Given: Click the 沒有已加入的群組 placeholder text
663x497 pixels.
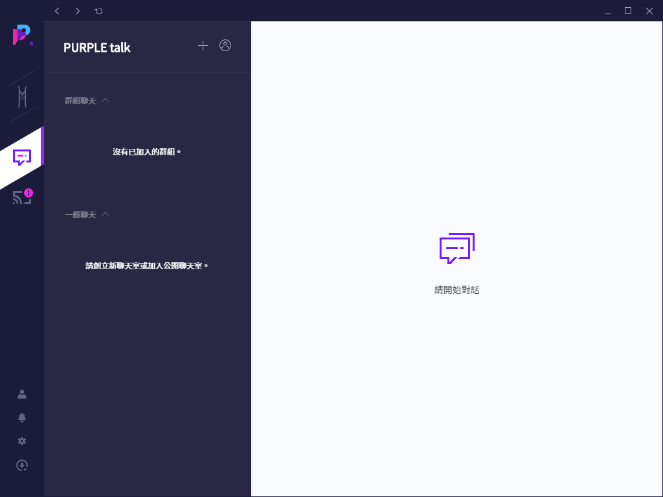Looking at the screenshot, I should (147, 151).
